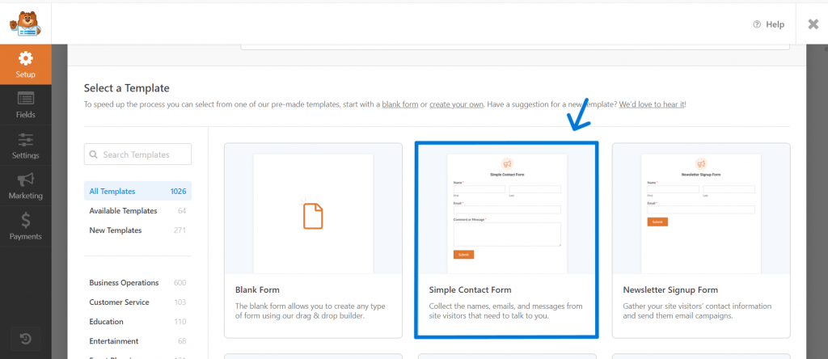The width and height of the screenshot is (828, 359).
Task: Click the 'Select a Template' heading
Action: [127, 88]
